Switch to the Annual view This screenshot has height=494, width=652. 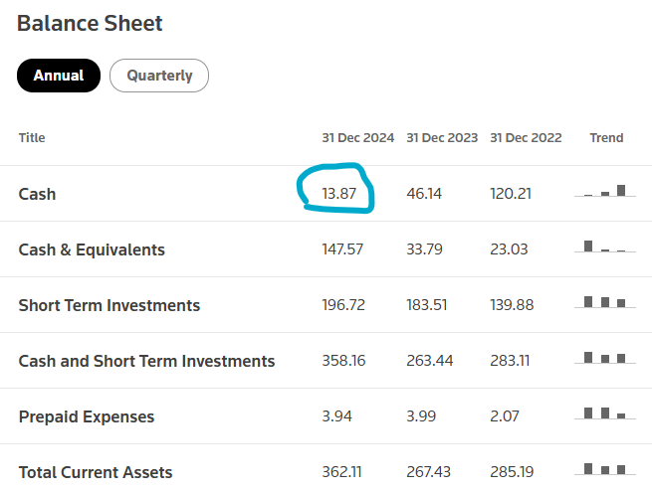coord(59,76)
